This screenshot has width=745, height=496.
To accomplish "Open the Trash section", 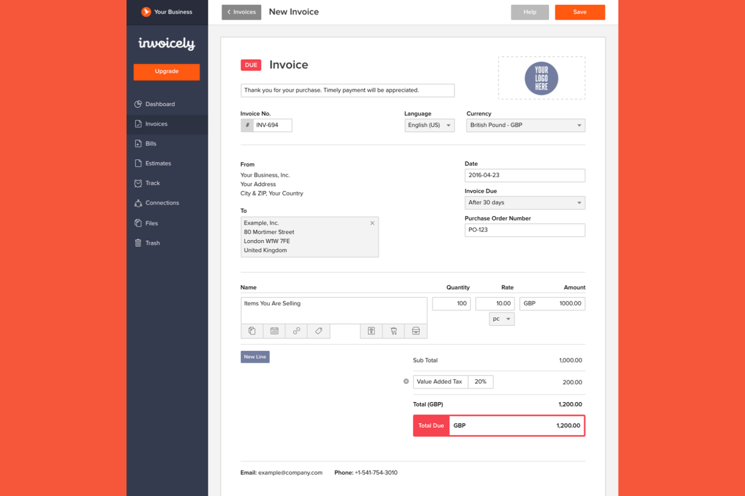I will point(153,243).
